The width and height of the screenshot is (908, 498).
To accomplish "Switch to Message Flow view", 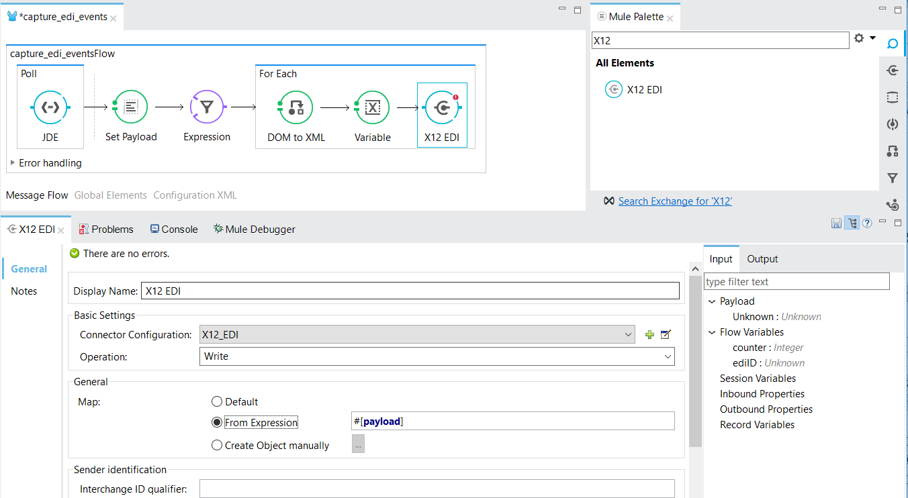I will click(x=37, y=195).
